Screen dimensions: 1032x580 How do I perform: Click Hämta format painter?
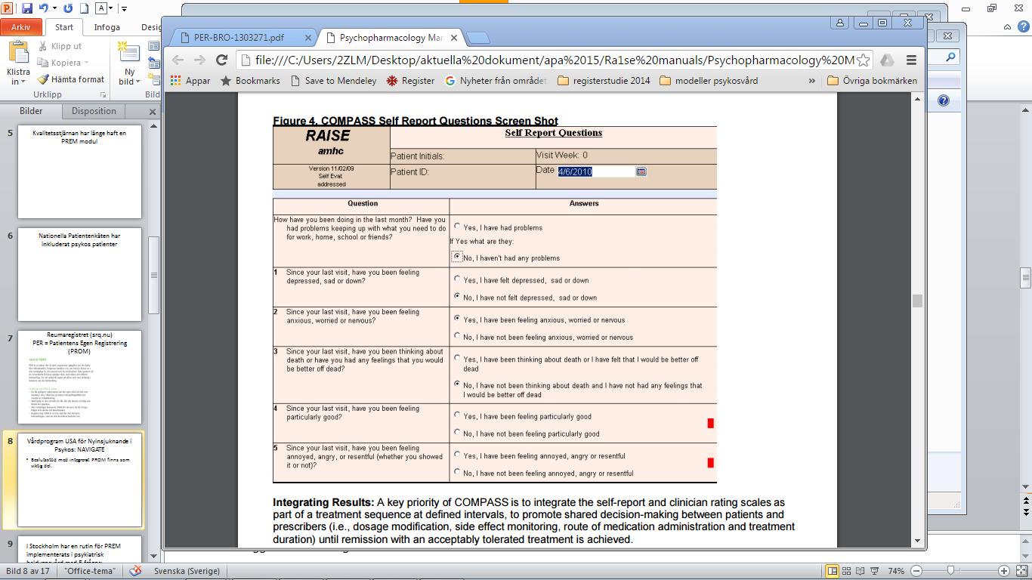point(71,79)
